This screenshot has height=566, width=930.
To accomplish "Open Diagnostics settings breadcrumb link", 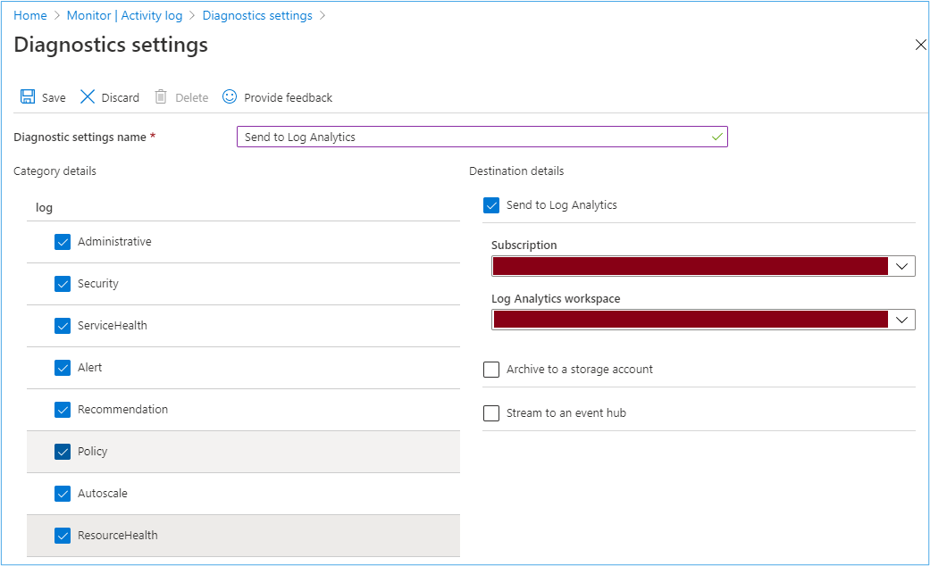I will click(x=257, y=15).
